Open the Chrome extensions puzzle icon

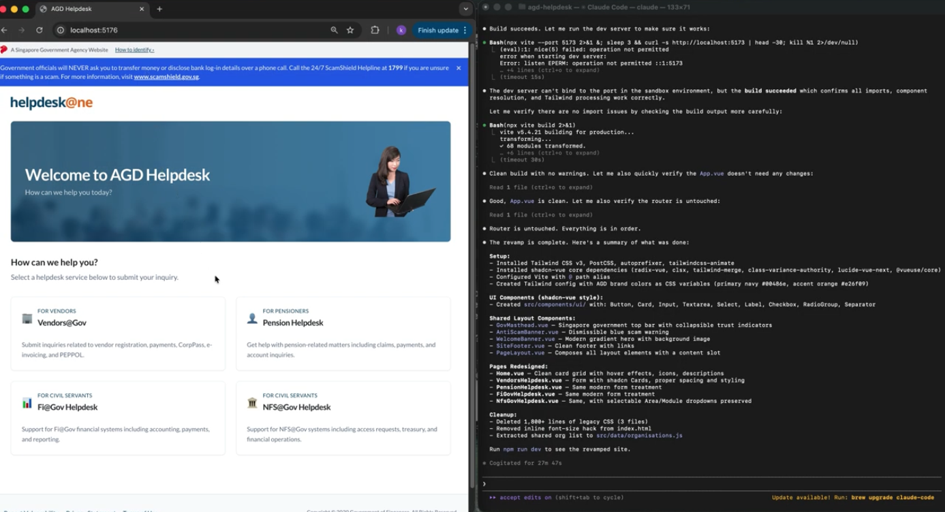375,30
